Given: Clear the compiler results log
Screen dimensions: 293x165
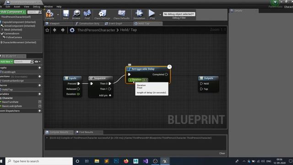Looking at the screenshot, I should click(222, 153).
